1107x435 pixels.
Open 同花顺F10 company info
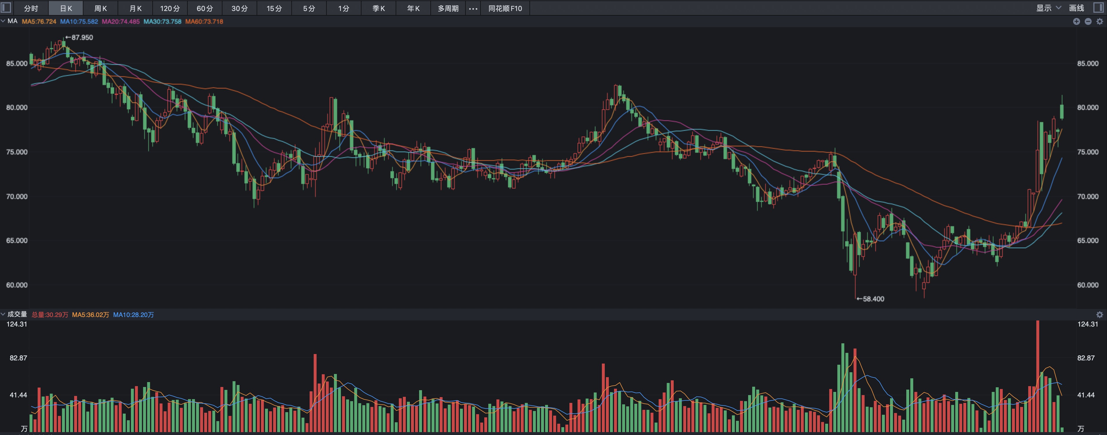point(505,8)
